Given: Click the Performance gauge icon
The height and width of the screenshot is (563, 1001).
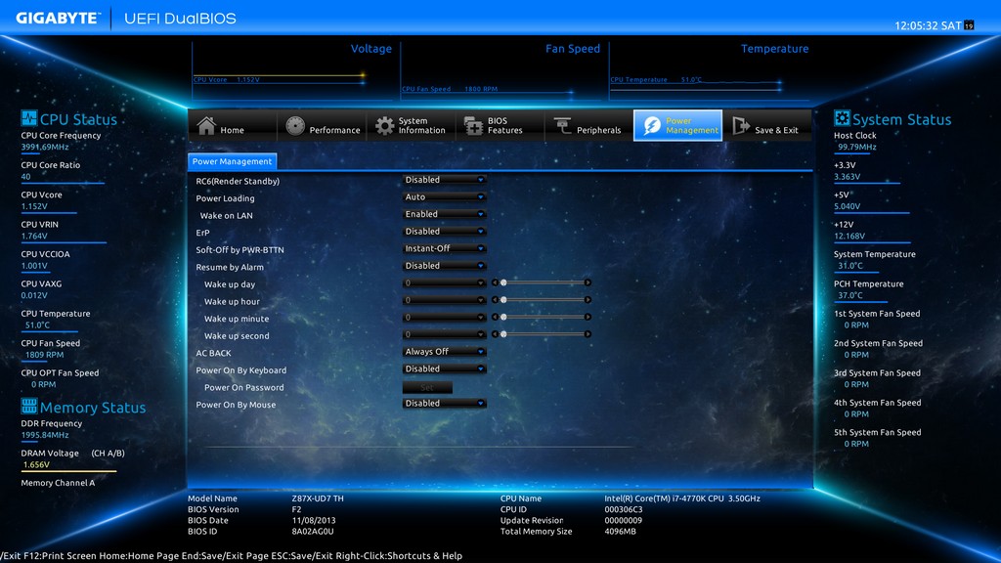Looking at the screenshot, I should tap(295, 126).
